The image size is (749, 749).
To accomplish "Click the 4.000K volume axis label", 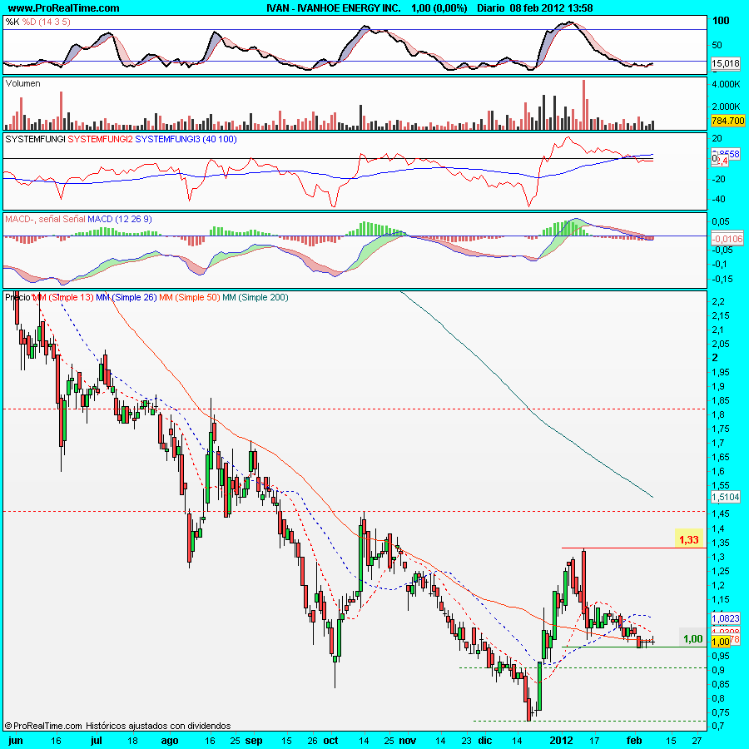I will pyautogui.click(x=726, y=84).
